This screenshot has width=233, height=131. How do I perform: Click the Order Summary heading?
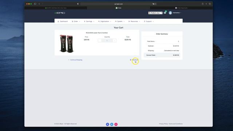coord(162,34)
